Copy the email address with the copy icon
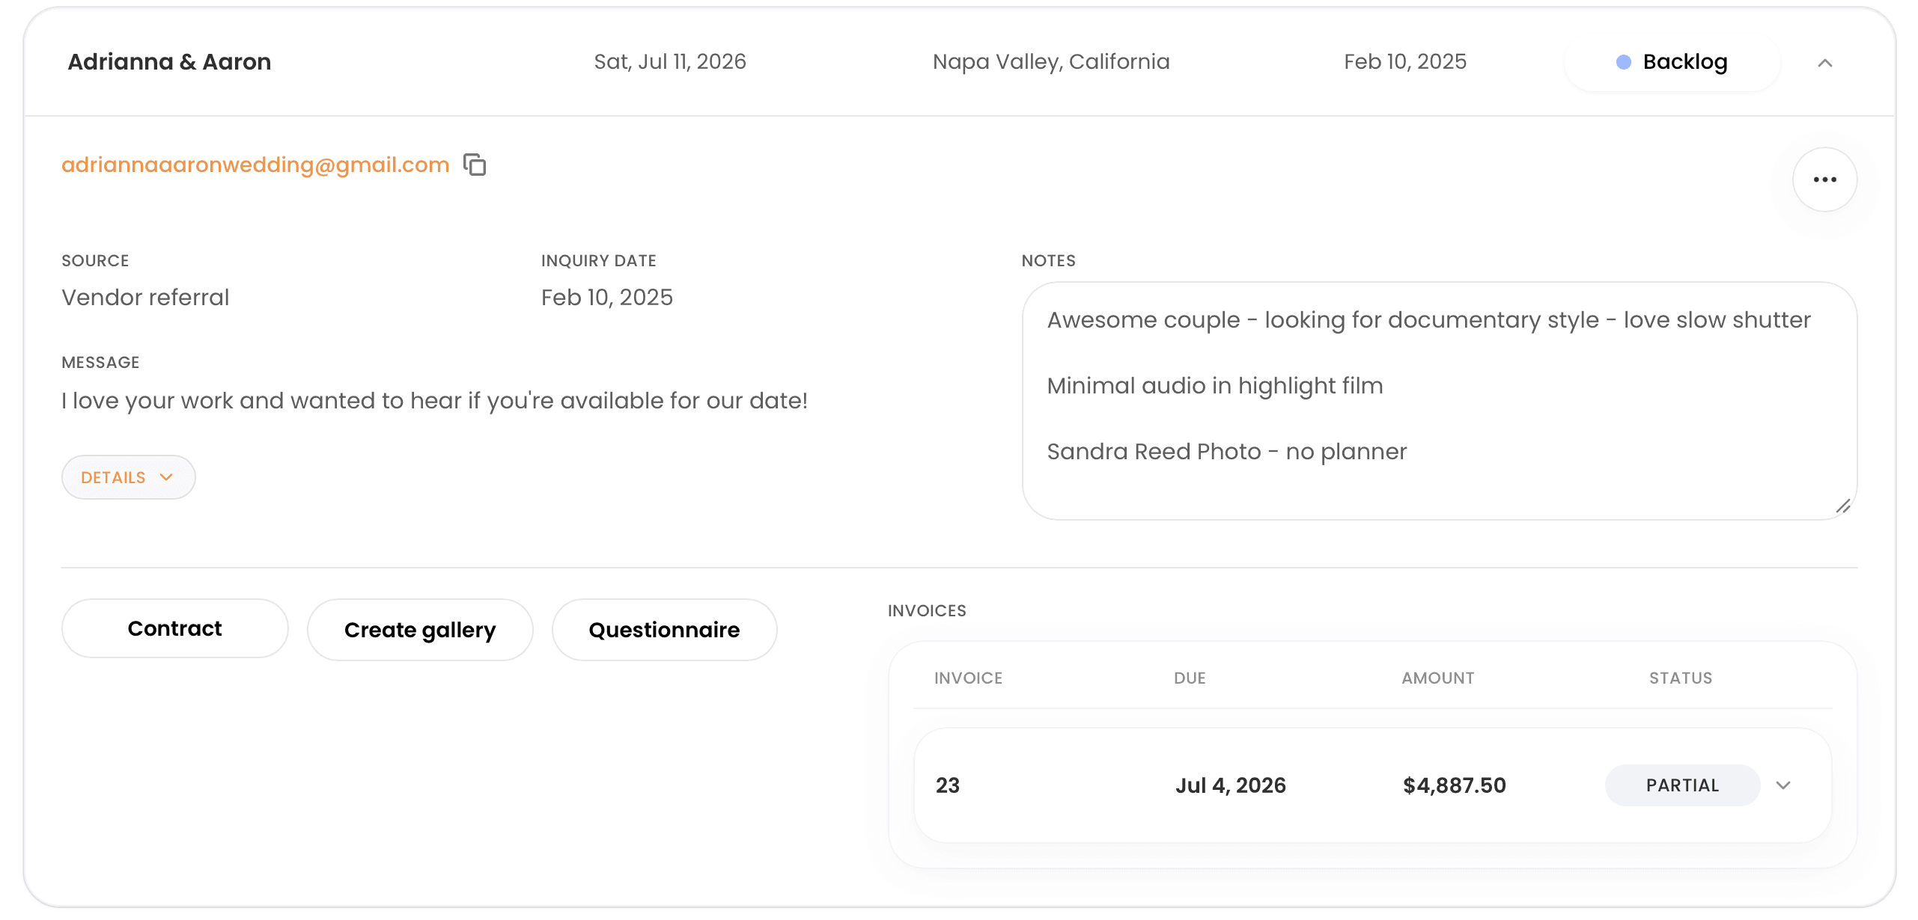This screenshot has width=1918, height=920. click(475, 165)
